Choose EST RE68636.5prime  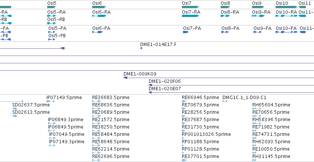[x=96, y=109]
